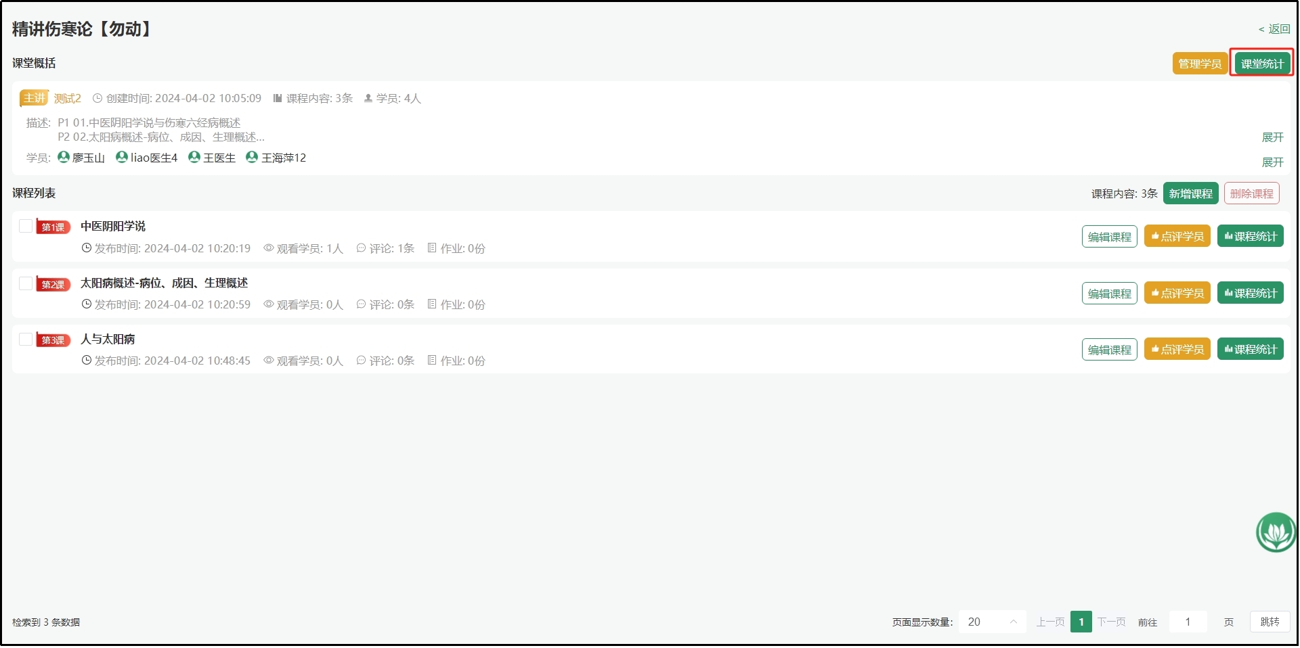Open 课程统计 for lesson 中医阴阳学说
This screenshot has width=1300, height=648.
(x=1250, y=237)
